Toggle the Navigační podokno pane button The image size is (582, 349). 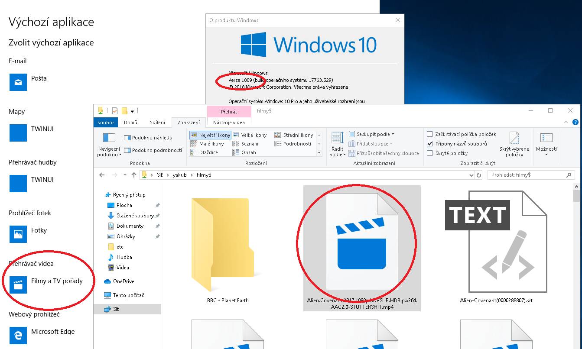coord(109,145)
